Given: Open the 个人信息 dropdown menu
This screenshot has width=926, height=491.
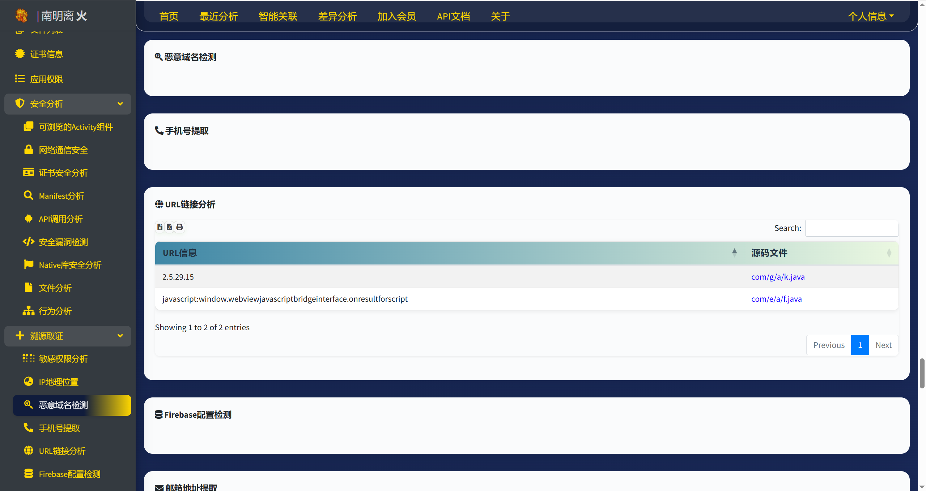Looking at the screenshot, I should tap(871, 16).
